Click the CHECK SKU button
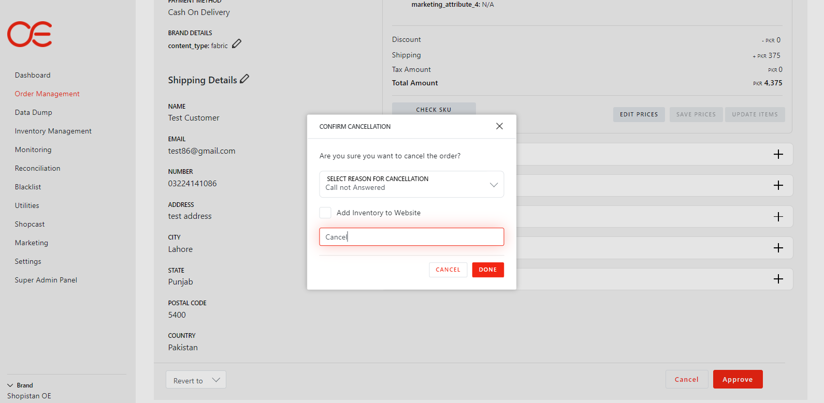The image size is (824, 403). pos(433,109)
